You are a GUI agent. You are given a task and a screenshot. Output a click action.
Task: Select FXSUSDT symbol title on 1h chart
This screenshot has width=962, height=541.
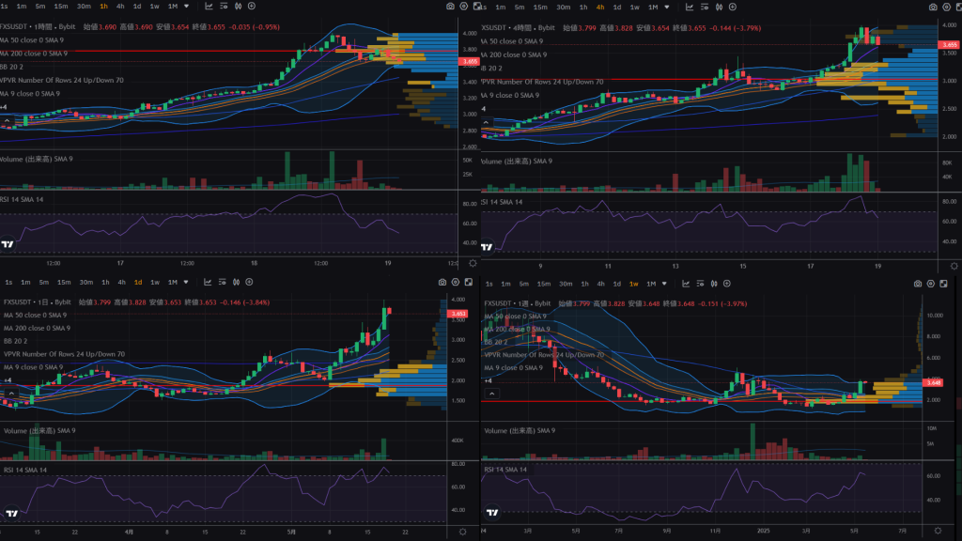click(x=15, y=27)
